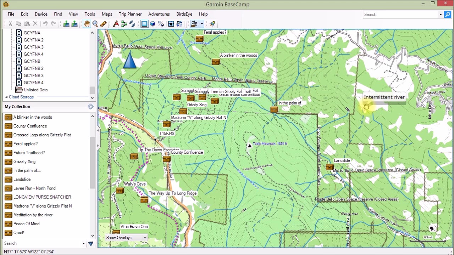The height and width of the screenshot is (255, 454).
Task: Click the Send to Device icon
Action: tap(74, 24)
